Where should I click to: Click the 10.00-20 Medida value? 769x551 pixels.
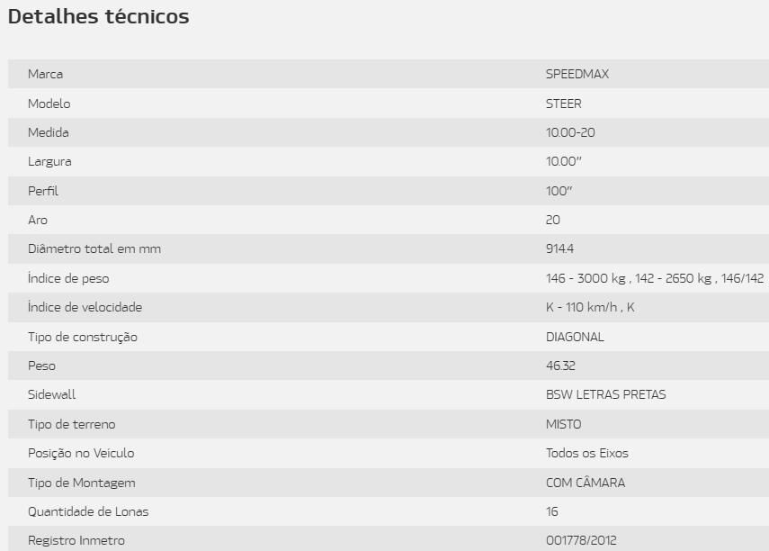tap(570, 132)
